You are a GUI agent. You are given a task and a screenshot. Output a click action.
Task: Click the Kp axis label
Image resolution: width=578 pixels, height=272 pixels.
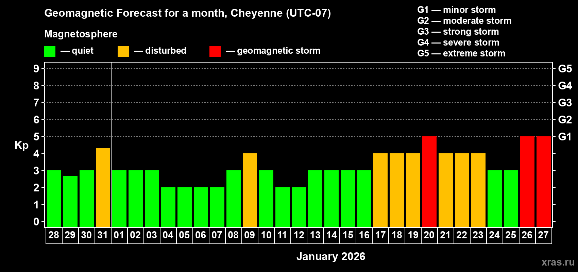click(21, 146)
